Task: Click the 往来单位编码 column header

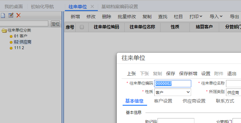Action: point(107,27)
